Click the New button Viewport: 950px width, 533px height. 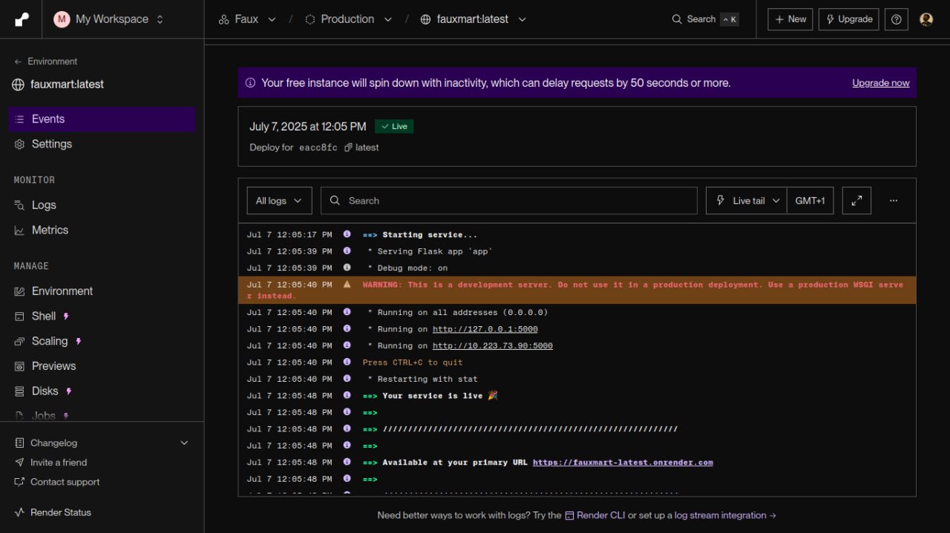(x=790, y=19)
